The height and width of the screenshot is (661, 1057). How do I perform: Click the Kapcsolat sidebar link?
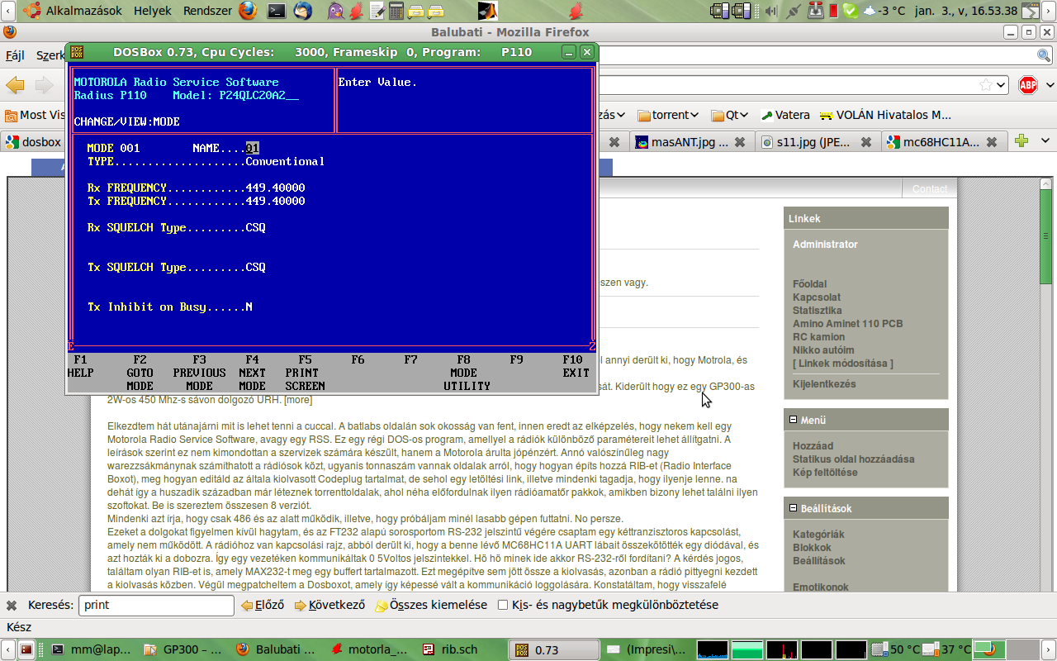click(817, 297)
